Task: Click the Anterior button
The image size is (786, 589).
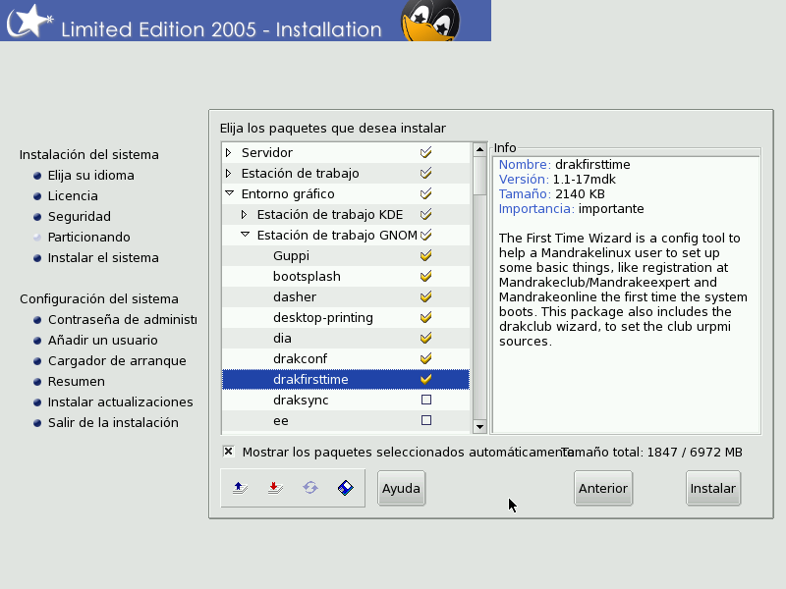Action: (x=603, y=488)
